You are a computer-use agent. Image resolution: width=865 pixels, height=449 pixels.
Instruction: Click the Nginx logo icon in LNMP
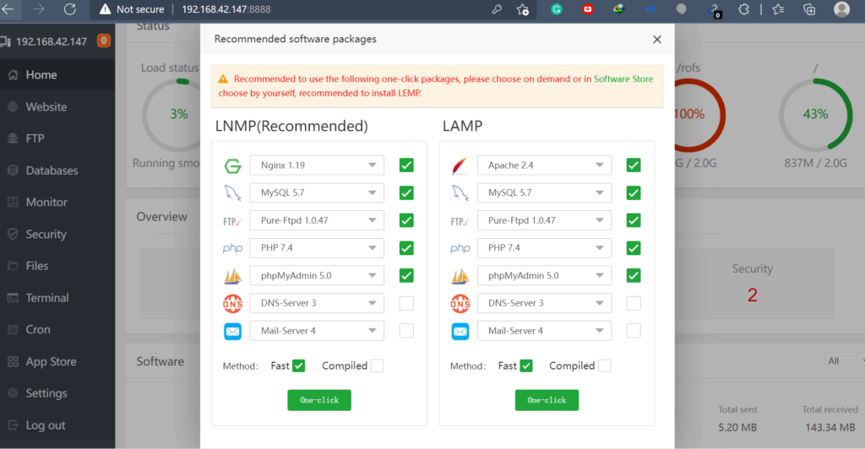pyautogui.click(x=233, y=165)
